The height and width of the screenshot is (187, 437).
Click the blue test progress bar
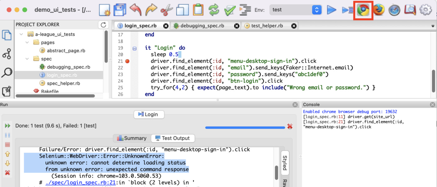point(245,127)
